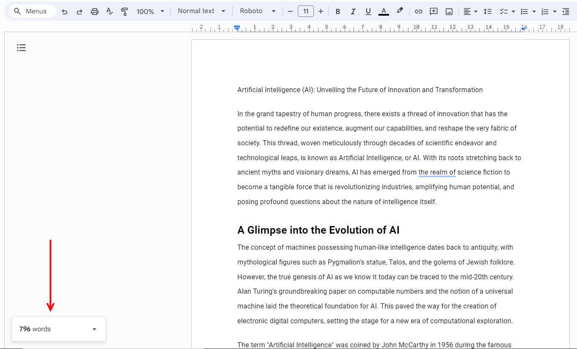Click the words 'In the grand tapestry'

[269, 114]
